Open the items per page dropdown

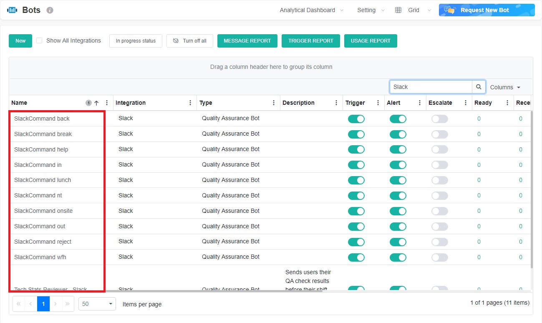click(97, 304)
